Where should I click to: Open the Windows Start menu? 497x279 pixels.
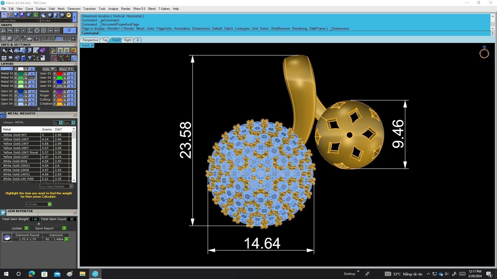pyautogui.click(x=6, y=274)
